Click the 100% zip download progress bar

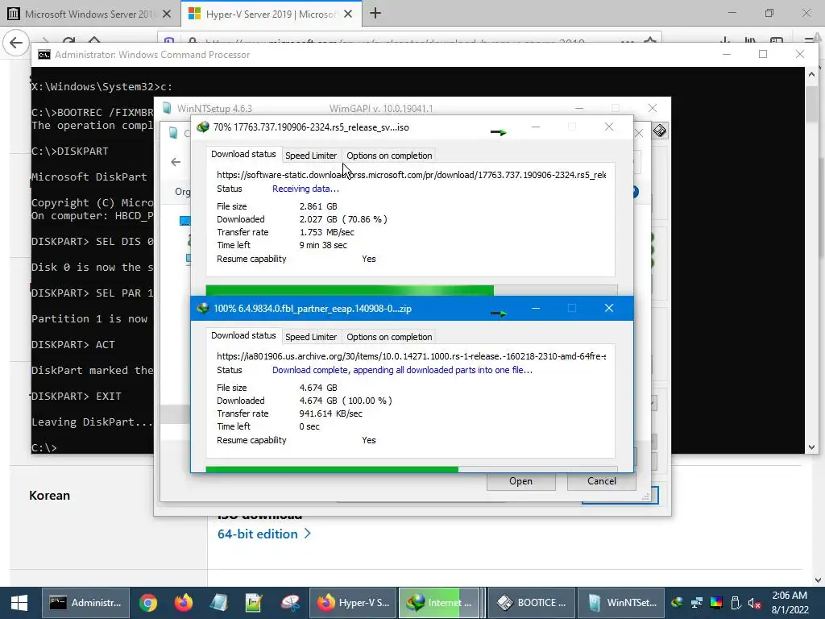click(x=412, y=469)
